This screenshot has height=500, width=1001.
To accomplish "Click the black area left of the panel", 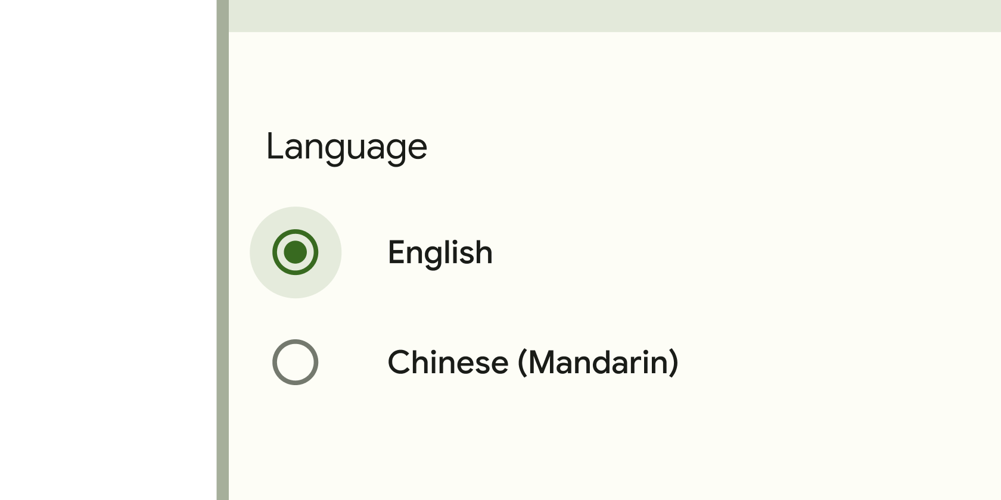I will [x=107, y=250].
